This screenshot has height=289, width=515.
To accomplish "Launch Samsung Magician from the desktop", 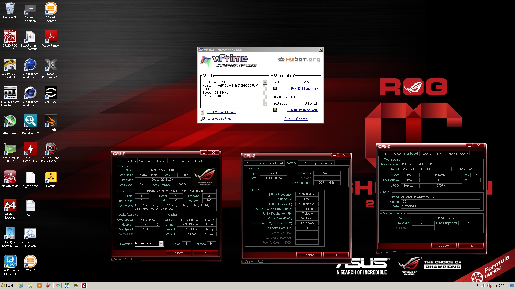I will click(x=30, y=13).
